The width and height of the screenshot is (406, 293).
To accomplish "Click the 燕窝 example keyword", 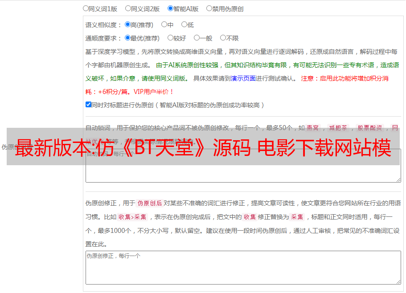I will (312, 128).
